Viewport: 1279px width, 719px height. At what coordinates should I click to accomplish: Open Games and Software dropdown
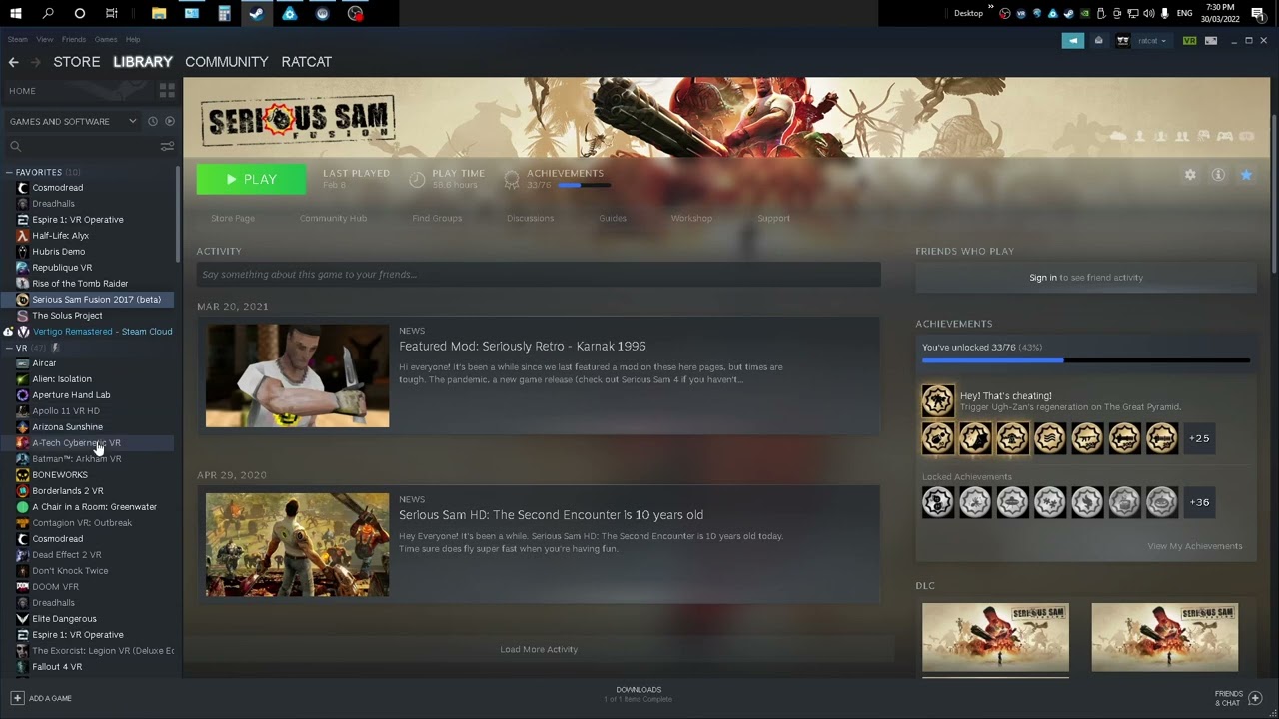coord(72,121)
